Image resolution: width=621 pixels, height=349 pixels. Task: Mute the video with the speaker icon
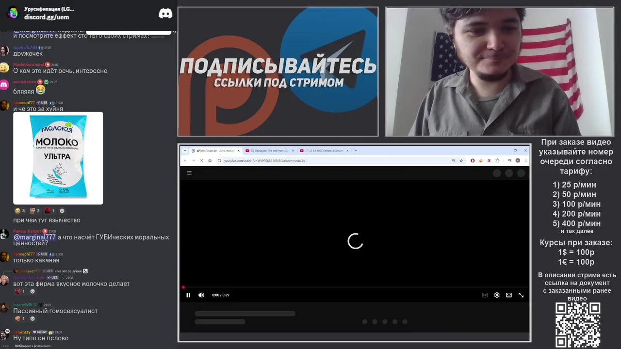coord(201,295)
